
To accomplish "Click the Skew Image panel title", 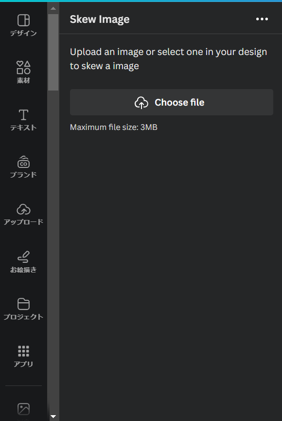I will point(100,19).
